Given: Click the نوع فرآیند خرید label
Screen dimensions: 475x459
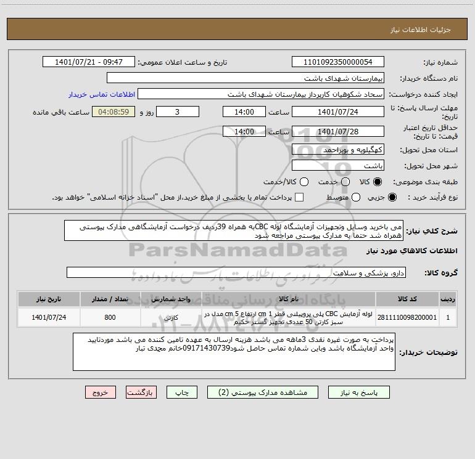Looking at the screenshot, I should tap(432, 197).
